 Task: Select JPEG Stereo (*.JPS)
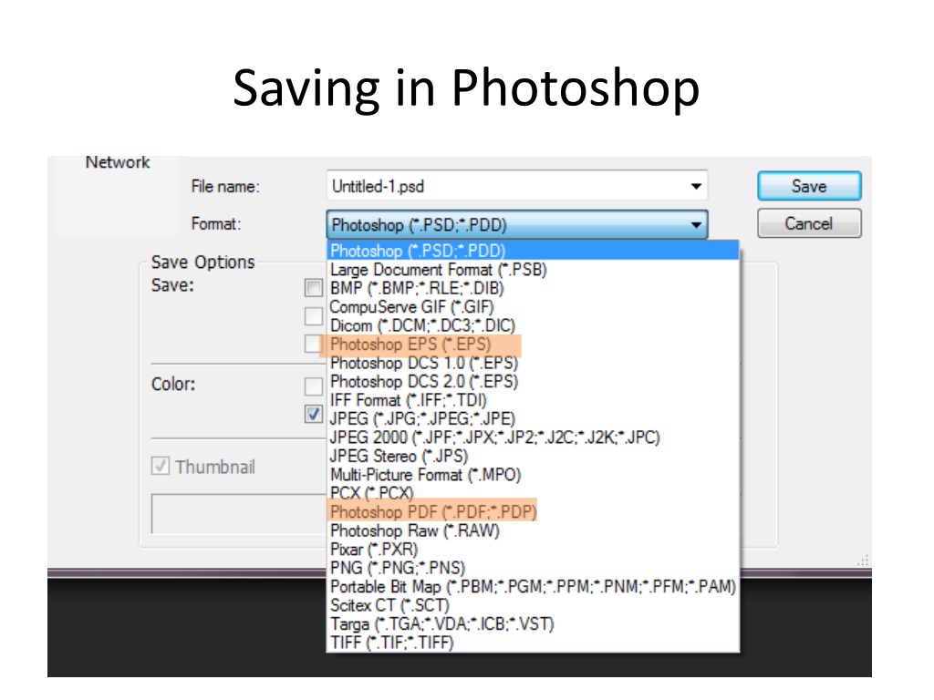click(x=533, y=456)
